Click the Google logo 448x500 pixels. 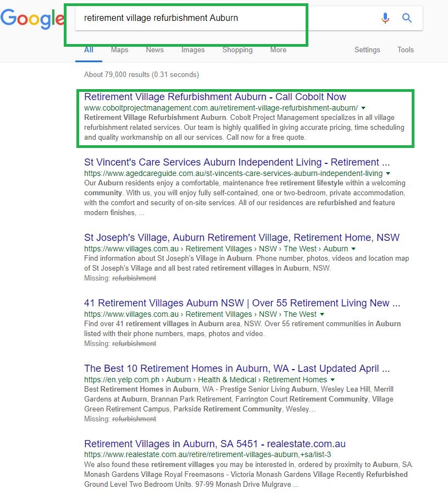pyautogui.click(x=32, y=19)
